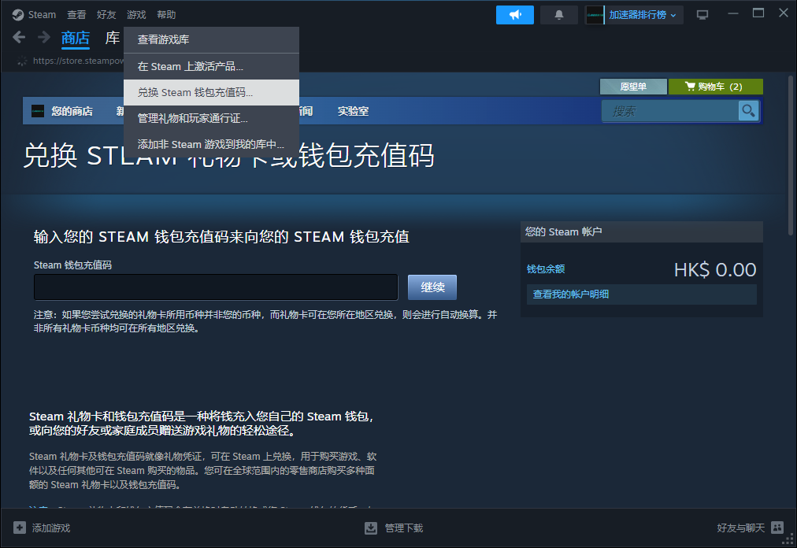Open the 好友 menu

click(106, 15)
